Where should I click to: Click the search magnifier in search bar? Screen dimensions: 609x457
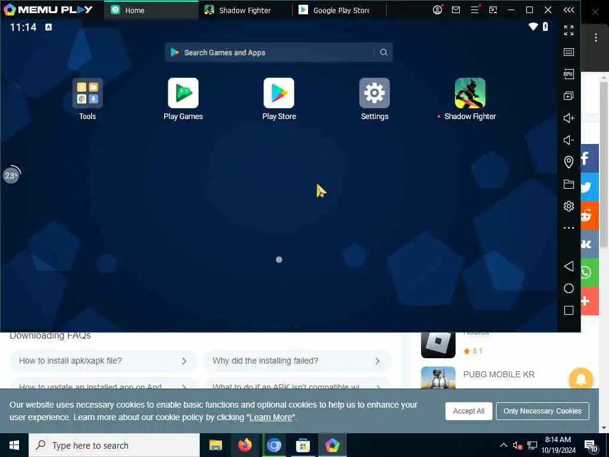tap(384, 52)
